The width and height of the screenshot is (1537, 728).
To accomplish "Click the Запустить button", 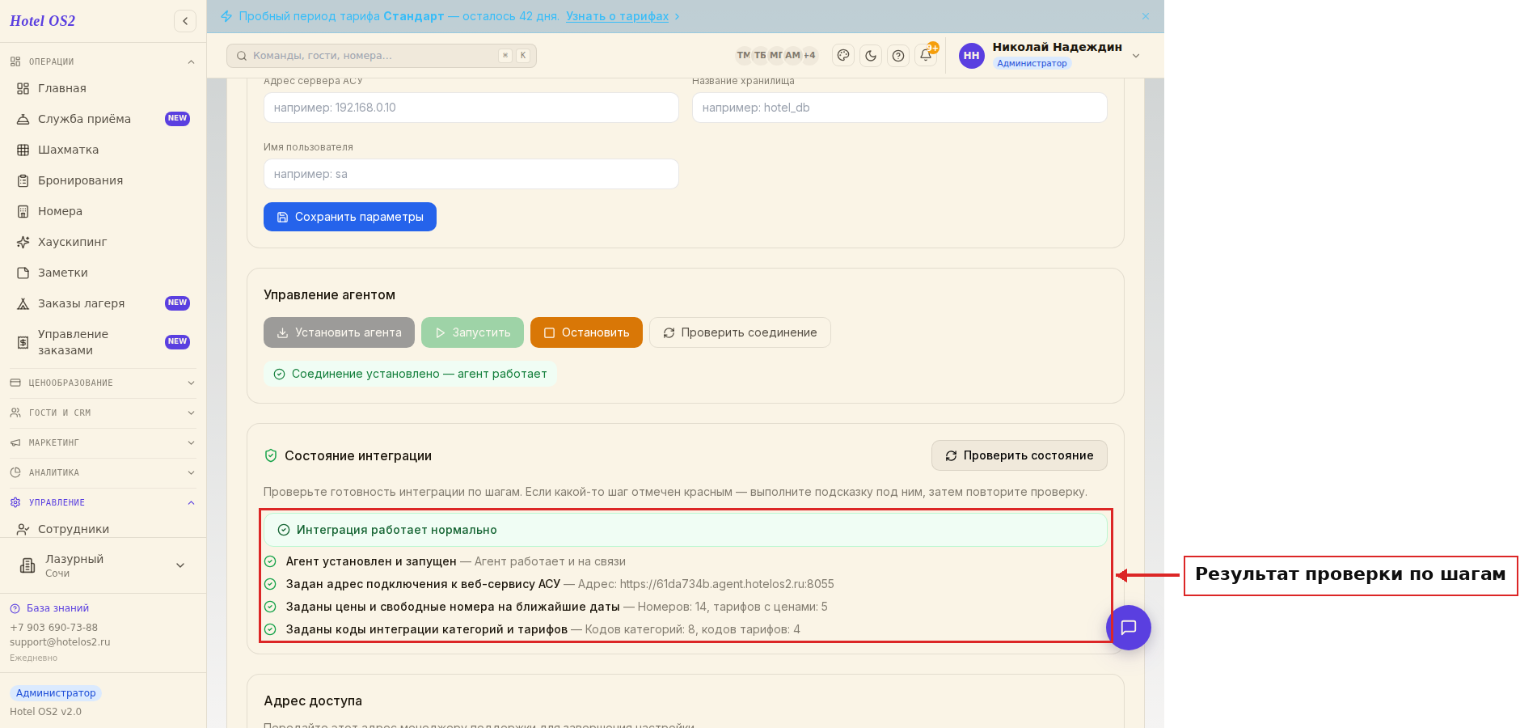I will click(x=472, y=332).
